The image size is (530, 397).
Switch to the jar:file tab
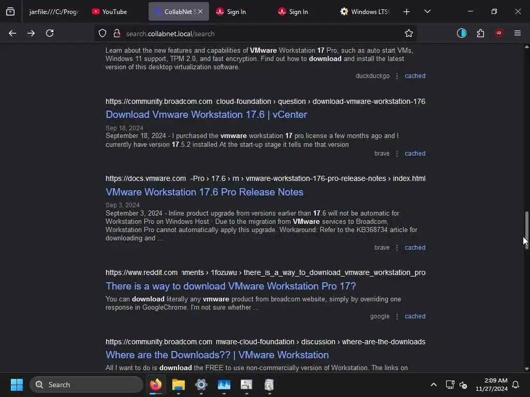(x=54, y=12)
